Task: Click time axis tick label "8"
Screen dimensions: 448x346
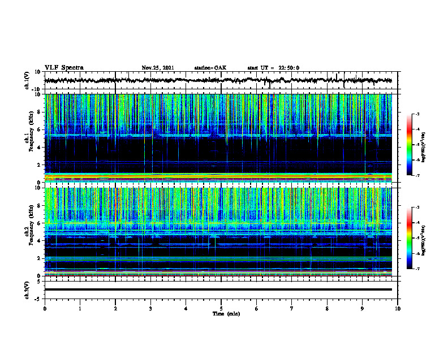Action: point(327,309)
